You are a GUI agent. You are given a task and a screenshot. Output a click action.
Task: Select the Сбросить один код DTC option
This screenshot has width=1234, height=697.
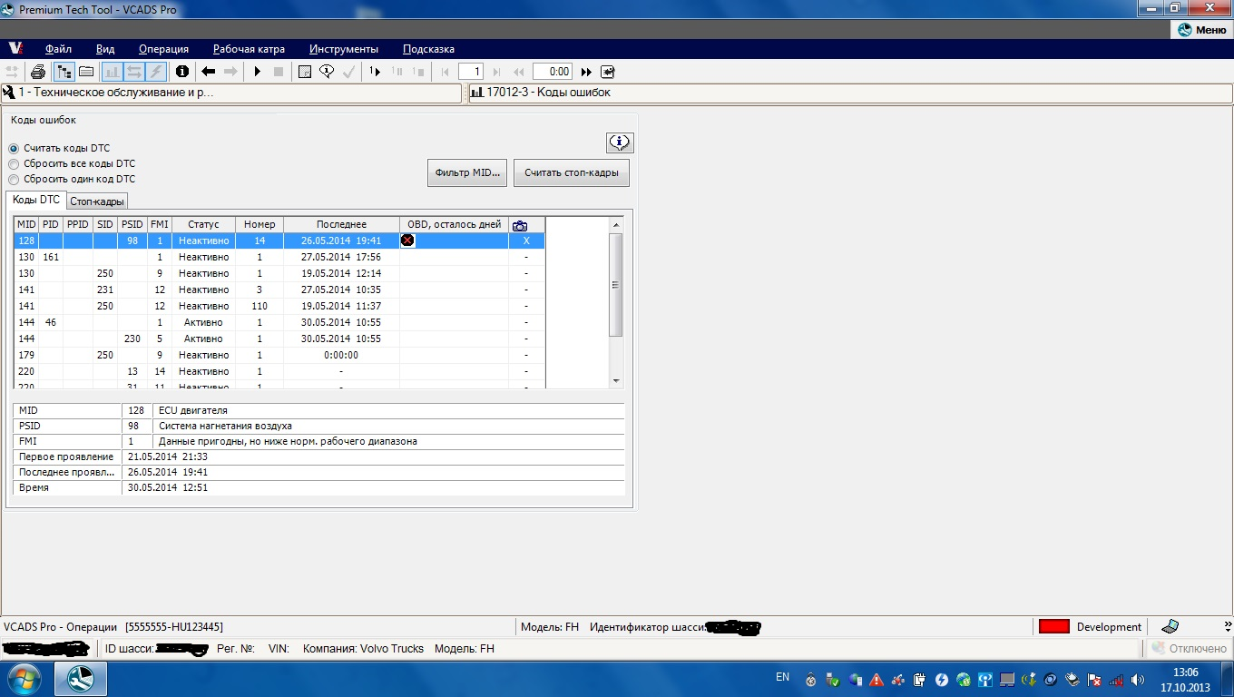coord(14,180)
